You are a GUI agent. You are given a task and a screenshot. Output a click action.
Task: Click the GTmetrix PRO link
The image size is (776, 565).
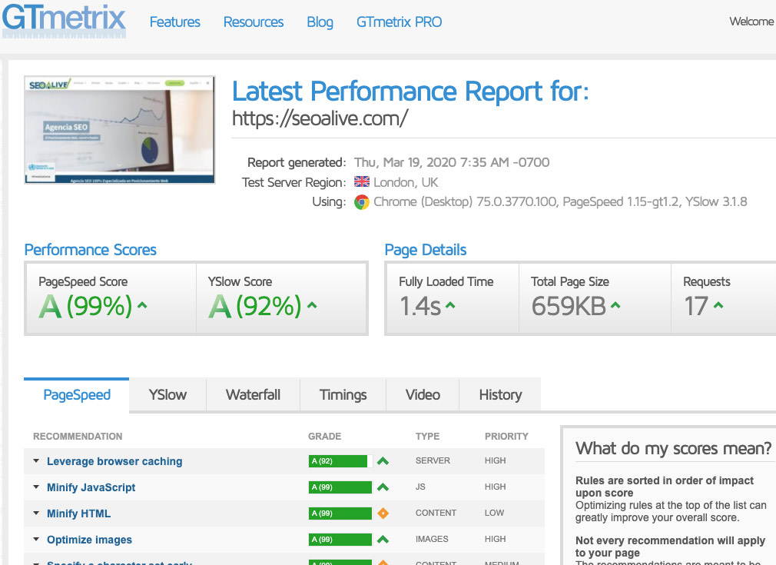click(399, 22)
